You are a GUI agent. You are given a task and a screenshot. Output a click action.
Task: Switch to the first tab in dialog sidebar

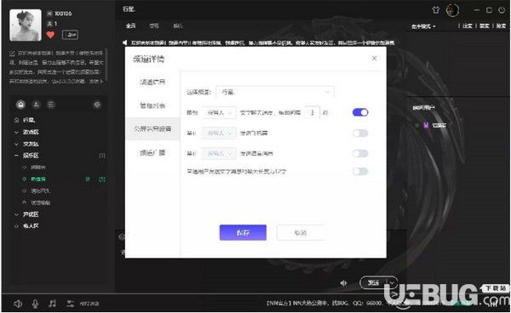[152, 82]
